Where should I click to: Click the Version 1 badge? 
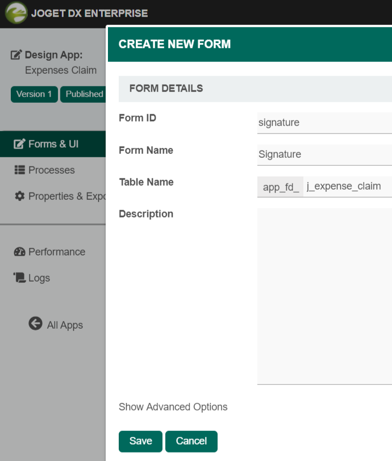point(34,94)
